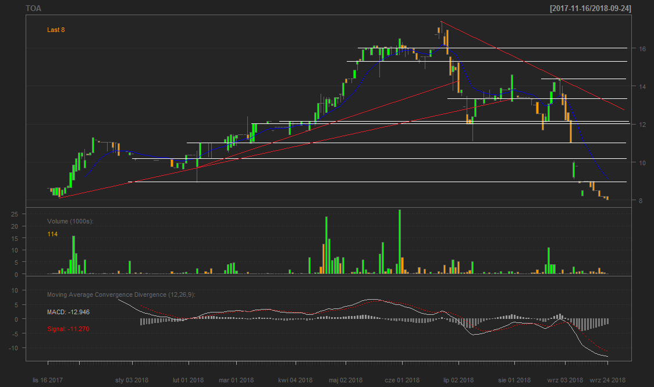
Task: Click the 'Volume (1000s):' label
Action: coord(70,221)
